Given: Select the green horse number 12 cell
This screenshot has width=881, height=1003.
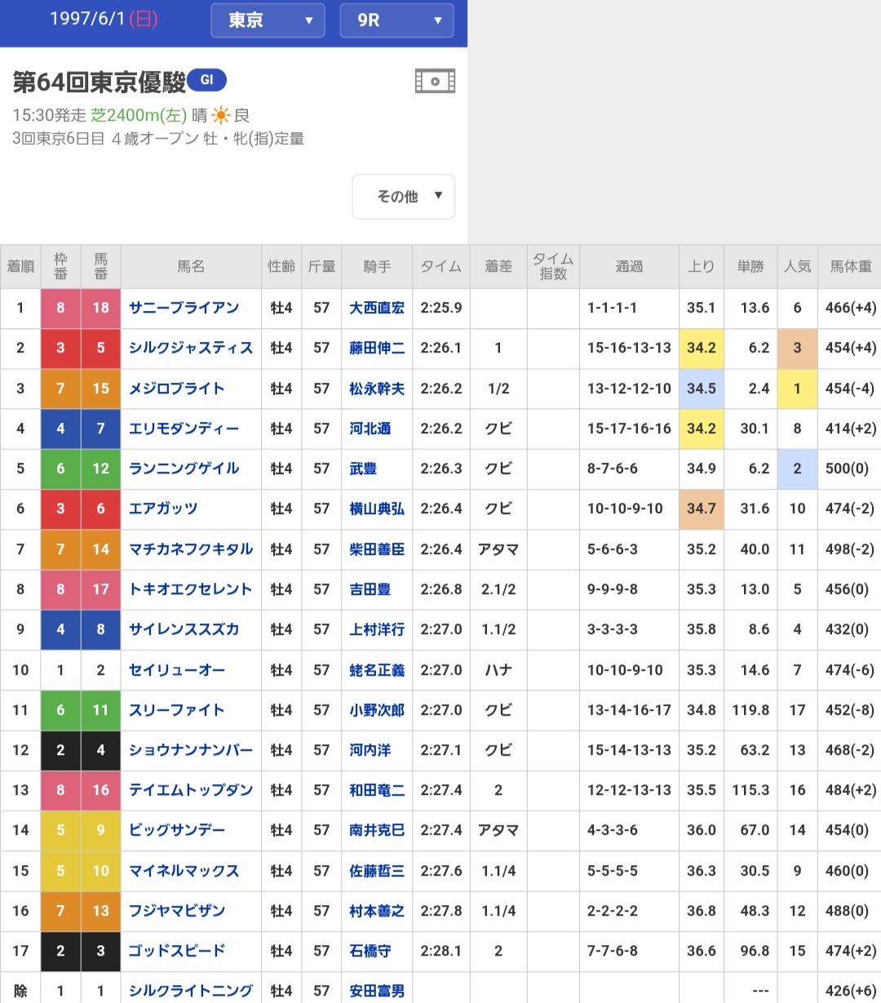Looking at the screenshot, I should coord(101,468).
